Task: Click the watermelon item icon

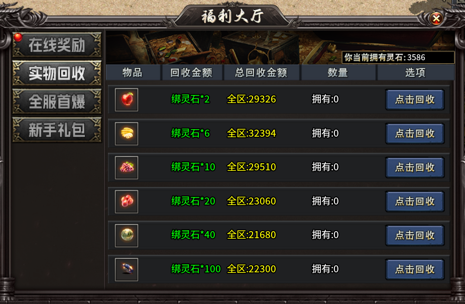Action: [127, 236]
